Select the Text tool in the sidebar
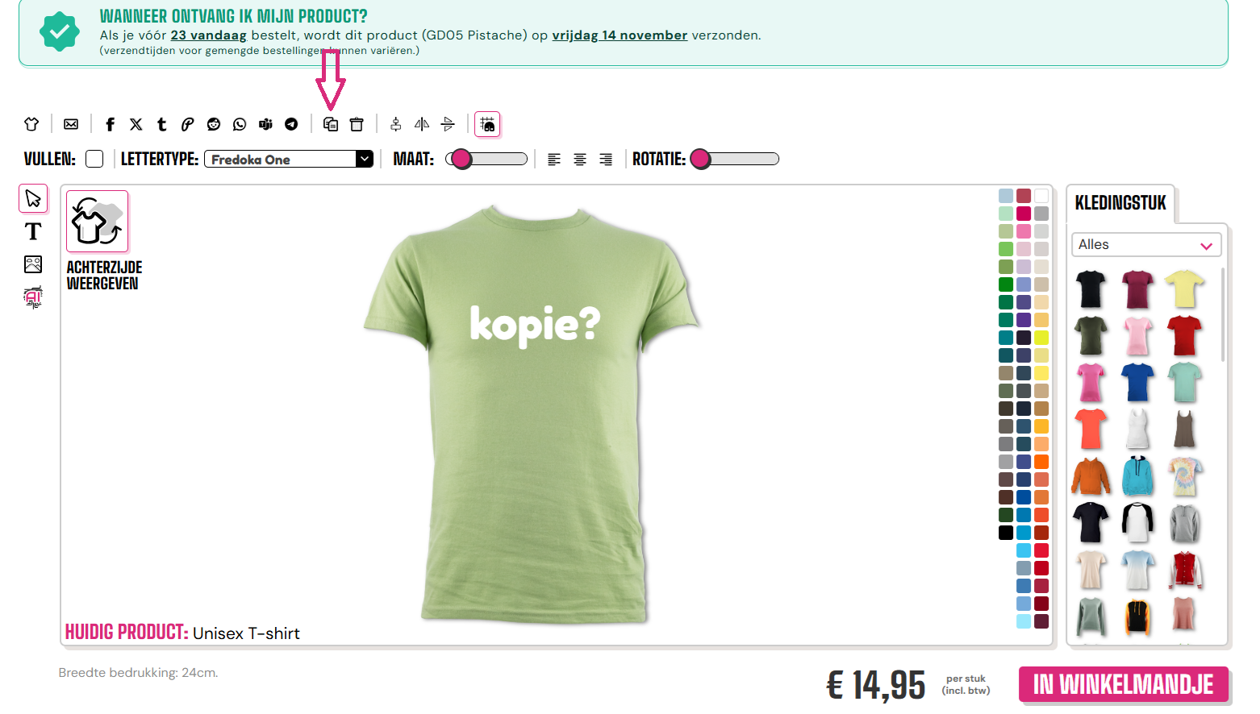Screen dimensions: 1260x714 click(x=33, y=231)
